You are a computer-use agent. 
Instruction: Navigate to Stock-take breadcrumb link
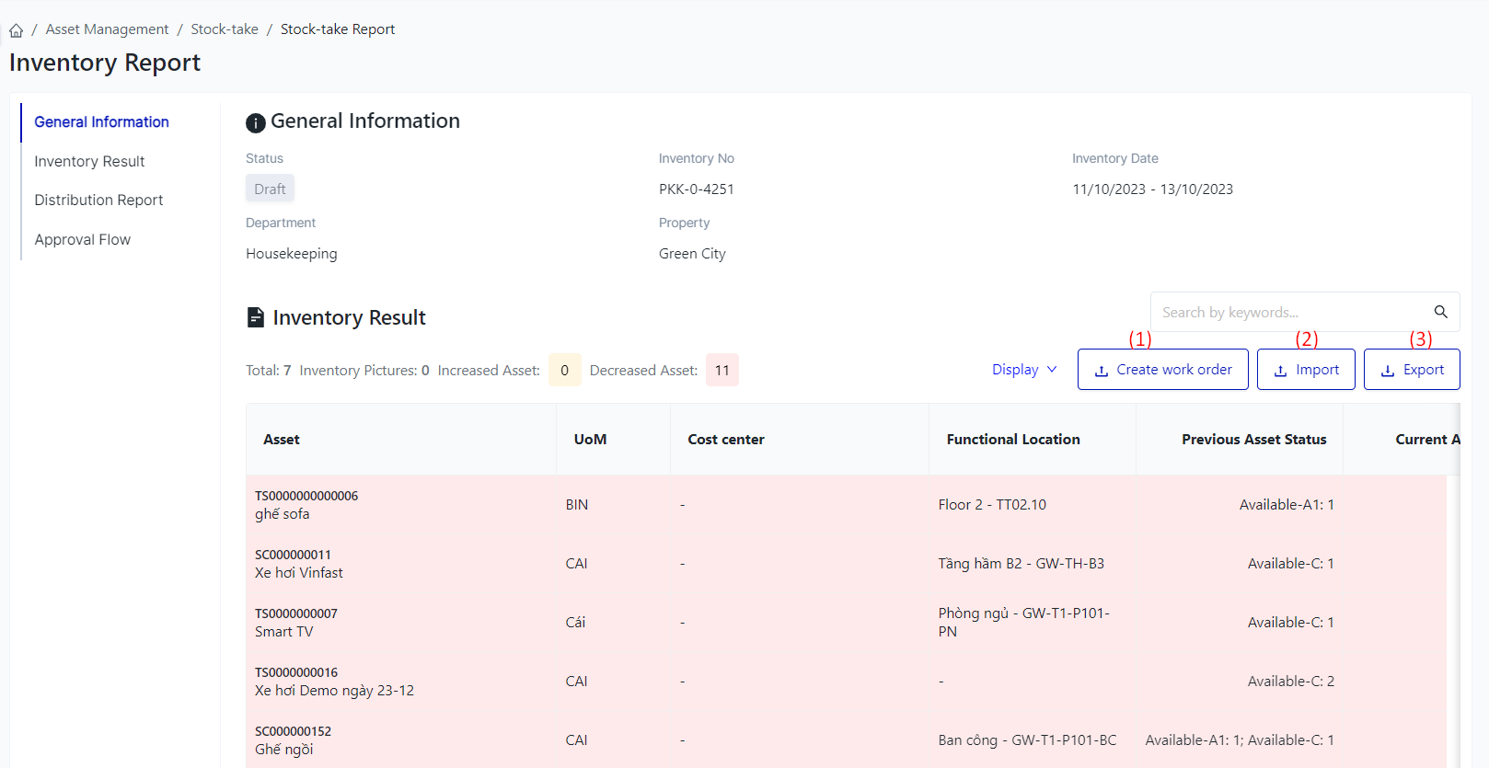coord(225,29)
